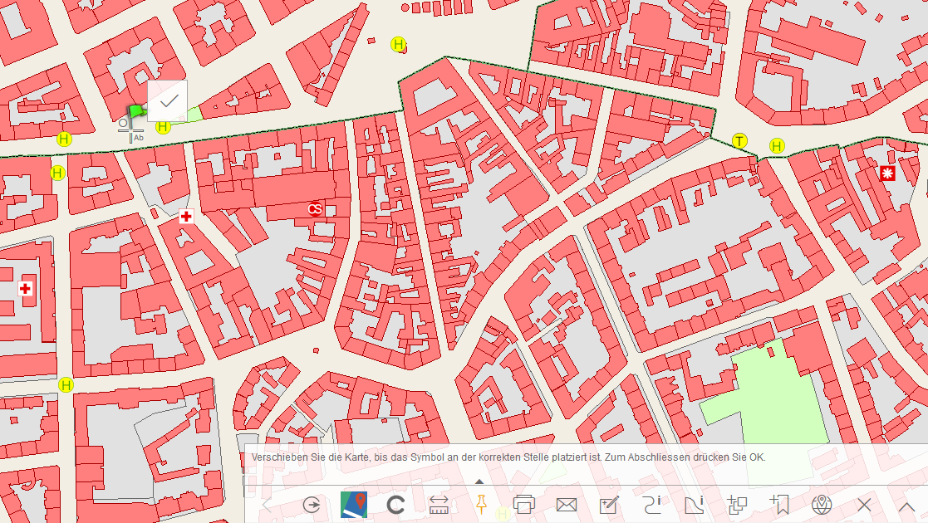The width and height of the screenshot is (928, 523).
Task: Click the small triangle above the toolbar
Action: pyautogui.click(x=479, y=481)
